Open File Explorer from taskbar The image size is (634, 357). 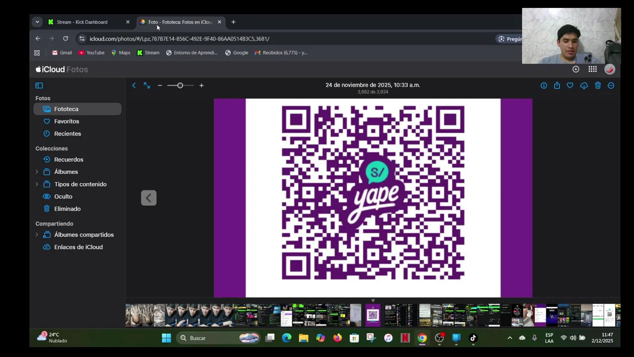pos(304,338)
